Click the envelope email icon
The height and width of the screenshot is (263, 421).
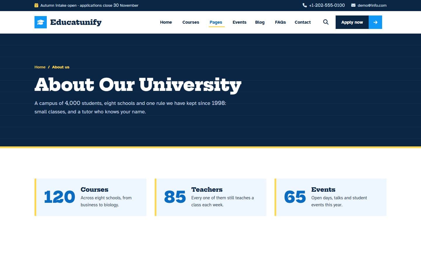coord(353,5)
